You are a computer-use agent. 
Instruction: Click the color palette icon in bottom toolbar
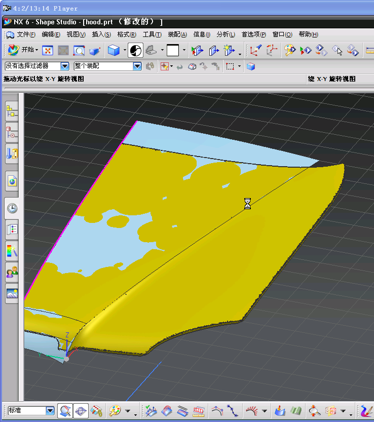click(x=116, y=410)
